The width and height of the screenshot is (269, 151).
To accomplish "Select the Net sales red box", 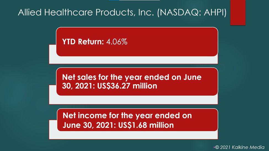I will tap(137, 82).
